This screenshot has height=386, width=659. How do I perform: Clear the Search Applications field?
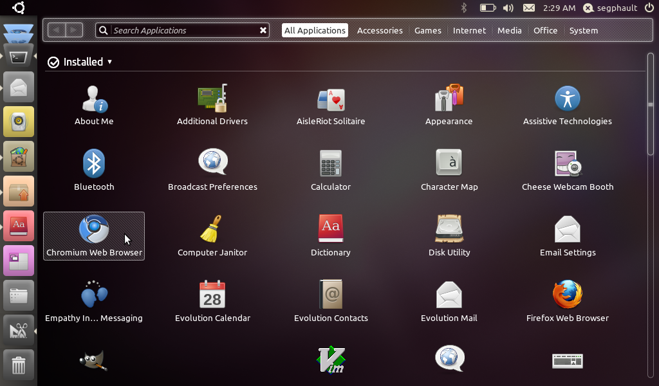tap(263, 30)
